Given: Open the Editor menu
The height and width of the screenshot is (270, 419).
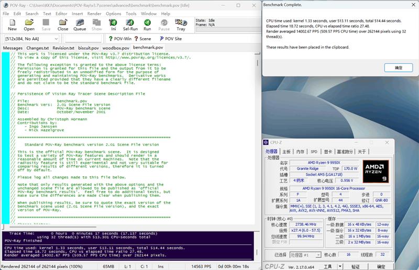Looking at the screenshot, I should coord(61,14).
